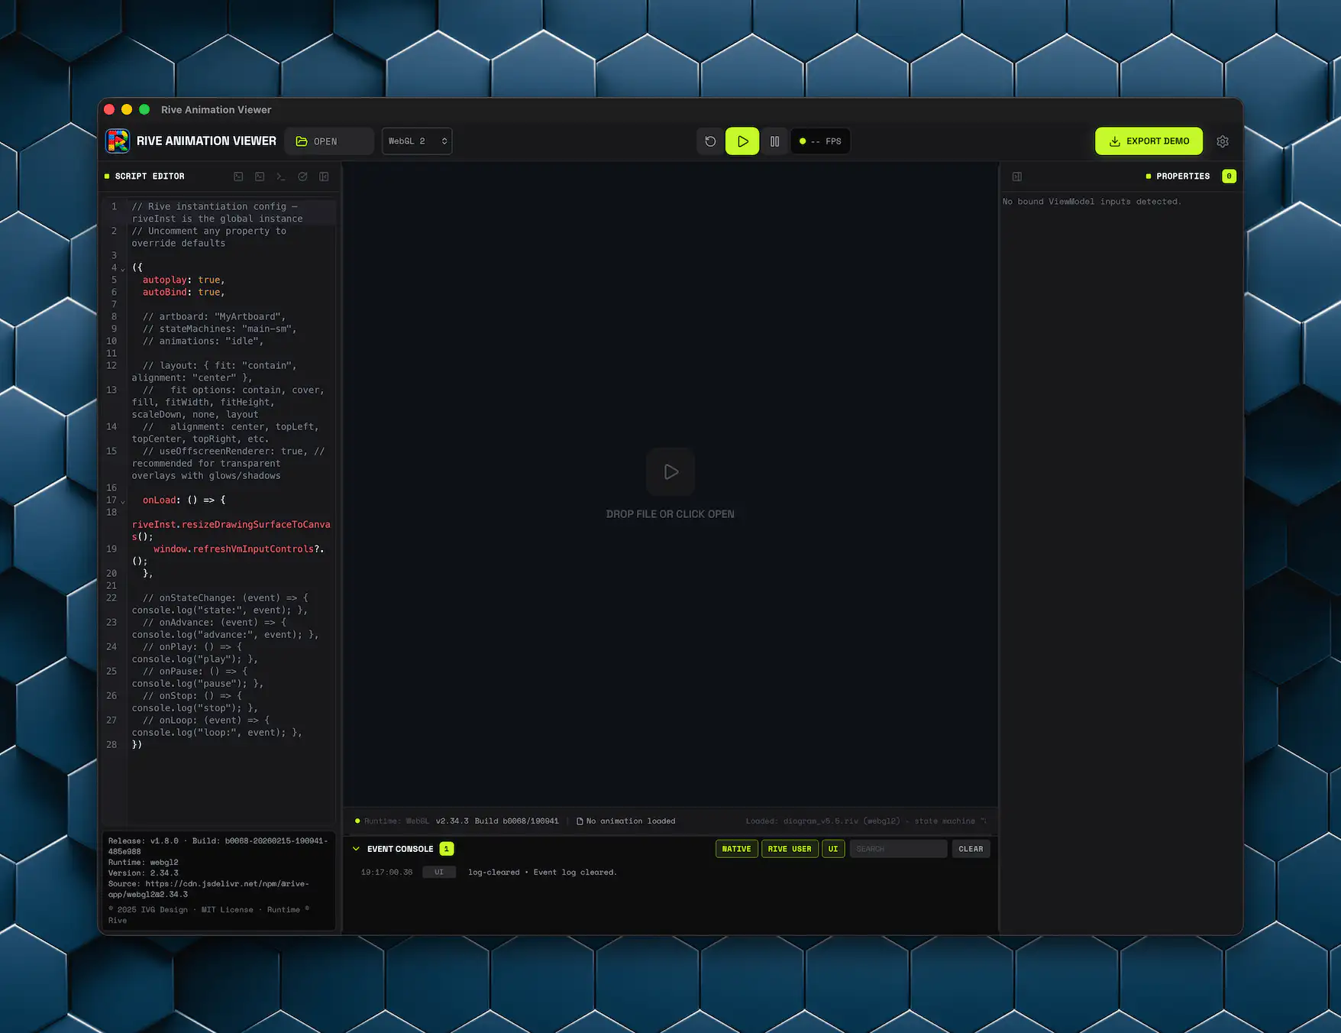The image size is (1341, 1033).
Task: Open the WebGL 2 renderer dropdown
Action: [417, 141]
